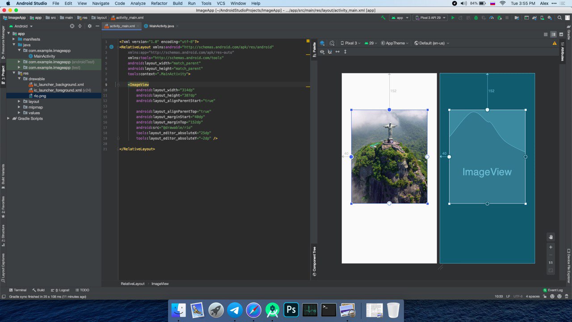Click the Search Everywhere magnifier icon
The image size is (572, 322).
559,18
